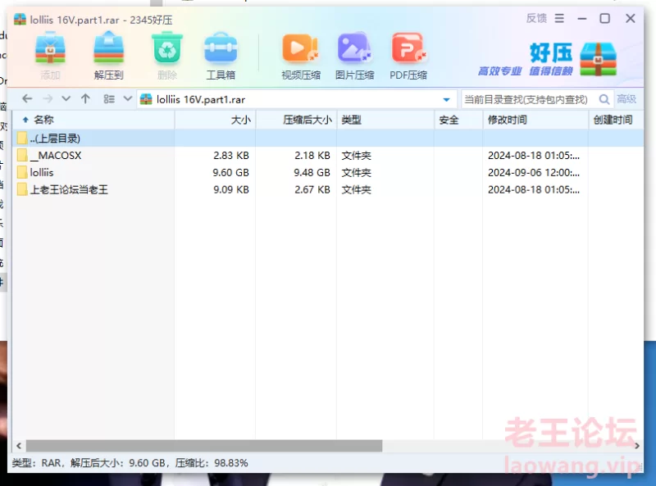Viewport: 656px width, 486px height.
Task: Open the address path dropdown arrow
Action: coord(446,99)
